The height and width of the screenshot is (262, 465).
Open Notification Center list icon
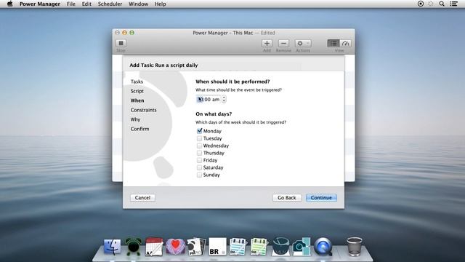[x=453, y=4]
